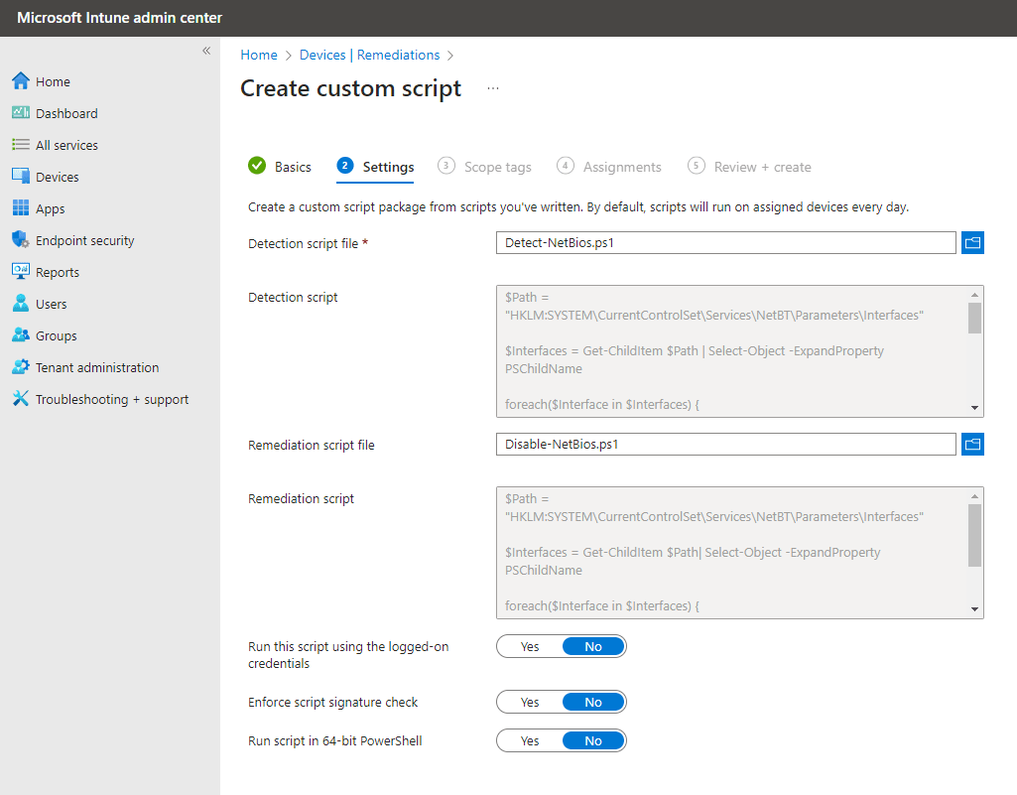Open Endpoint security shield icon

coord(21,239)
